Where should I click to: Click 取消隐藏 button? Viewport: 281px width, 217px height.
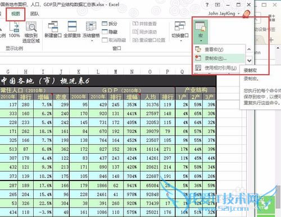114,40
